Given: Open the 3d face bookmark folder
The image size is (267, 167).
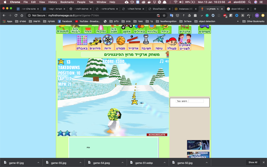Looking at the screenshot, I should point(185,21).
